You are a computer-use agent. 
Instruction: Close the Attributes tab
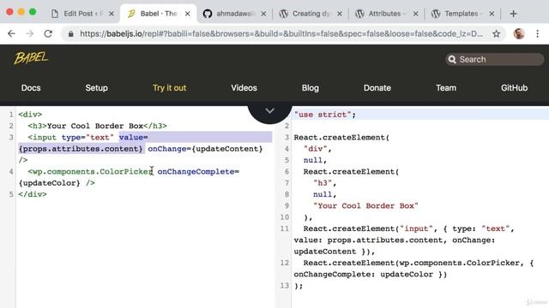tap(415, 14)
